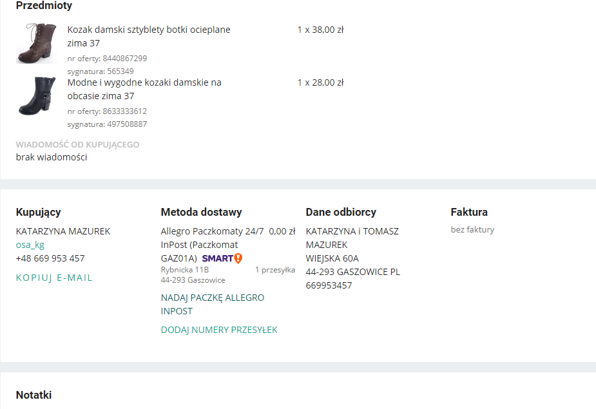Click buyer phone number +48 669 953 457
Image resolution: width=596 pixels, height=409 pixels.
tap(50, 258)
